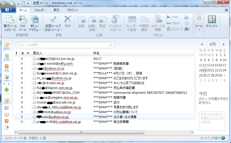The image size is (231, 143).
Task: Click the green plus add shortcut icon
Action: tap(7, 90)
